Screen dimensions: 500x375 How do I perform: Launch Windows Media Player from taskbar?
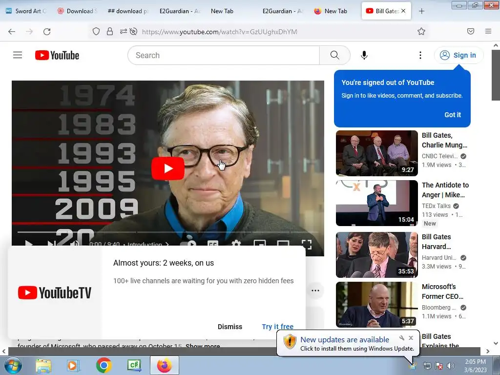click(73, 365)
